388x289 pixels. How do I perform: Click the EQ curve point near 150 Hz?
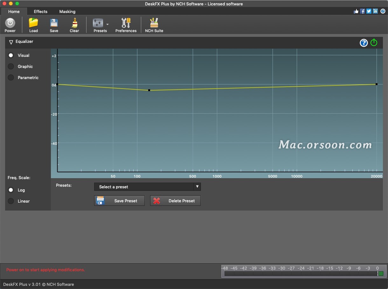(149, 90)
